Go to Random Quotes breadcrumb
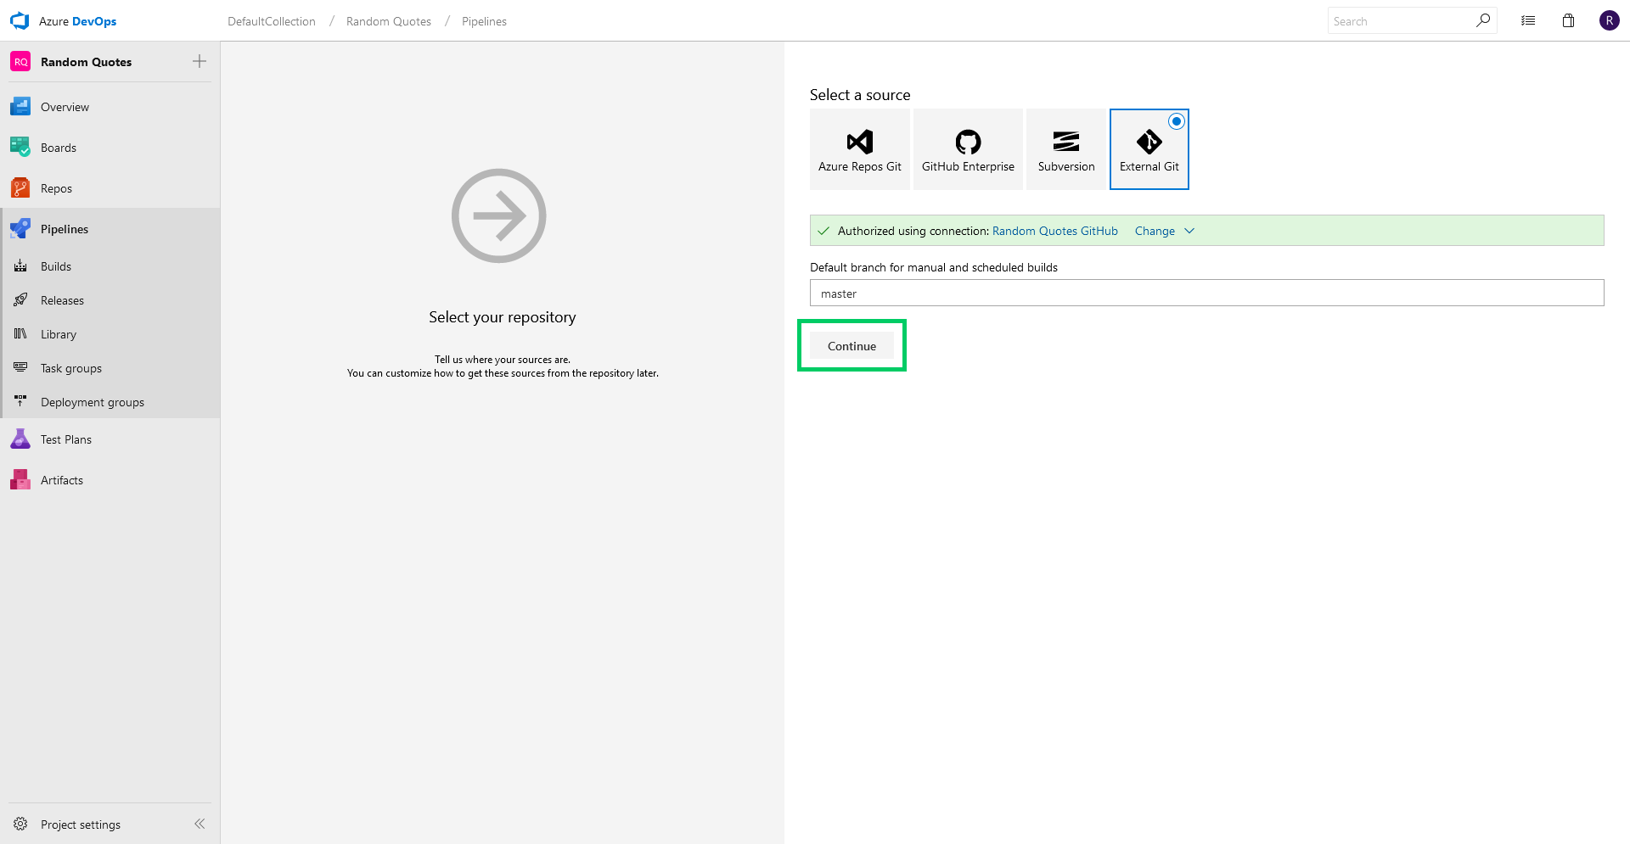This screenshot has width=1630, height=844. [x=389, y=21]
